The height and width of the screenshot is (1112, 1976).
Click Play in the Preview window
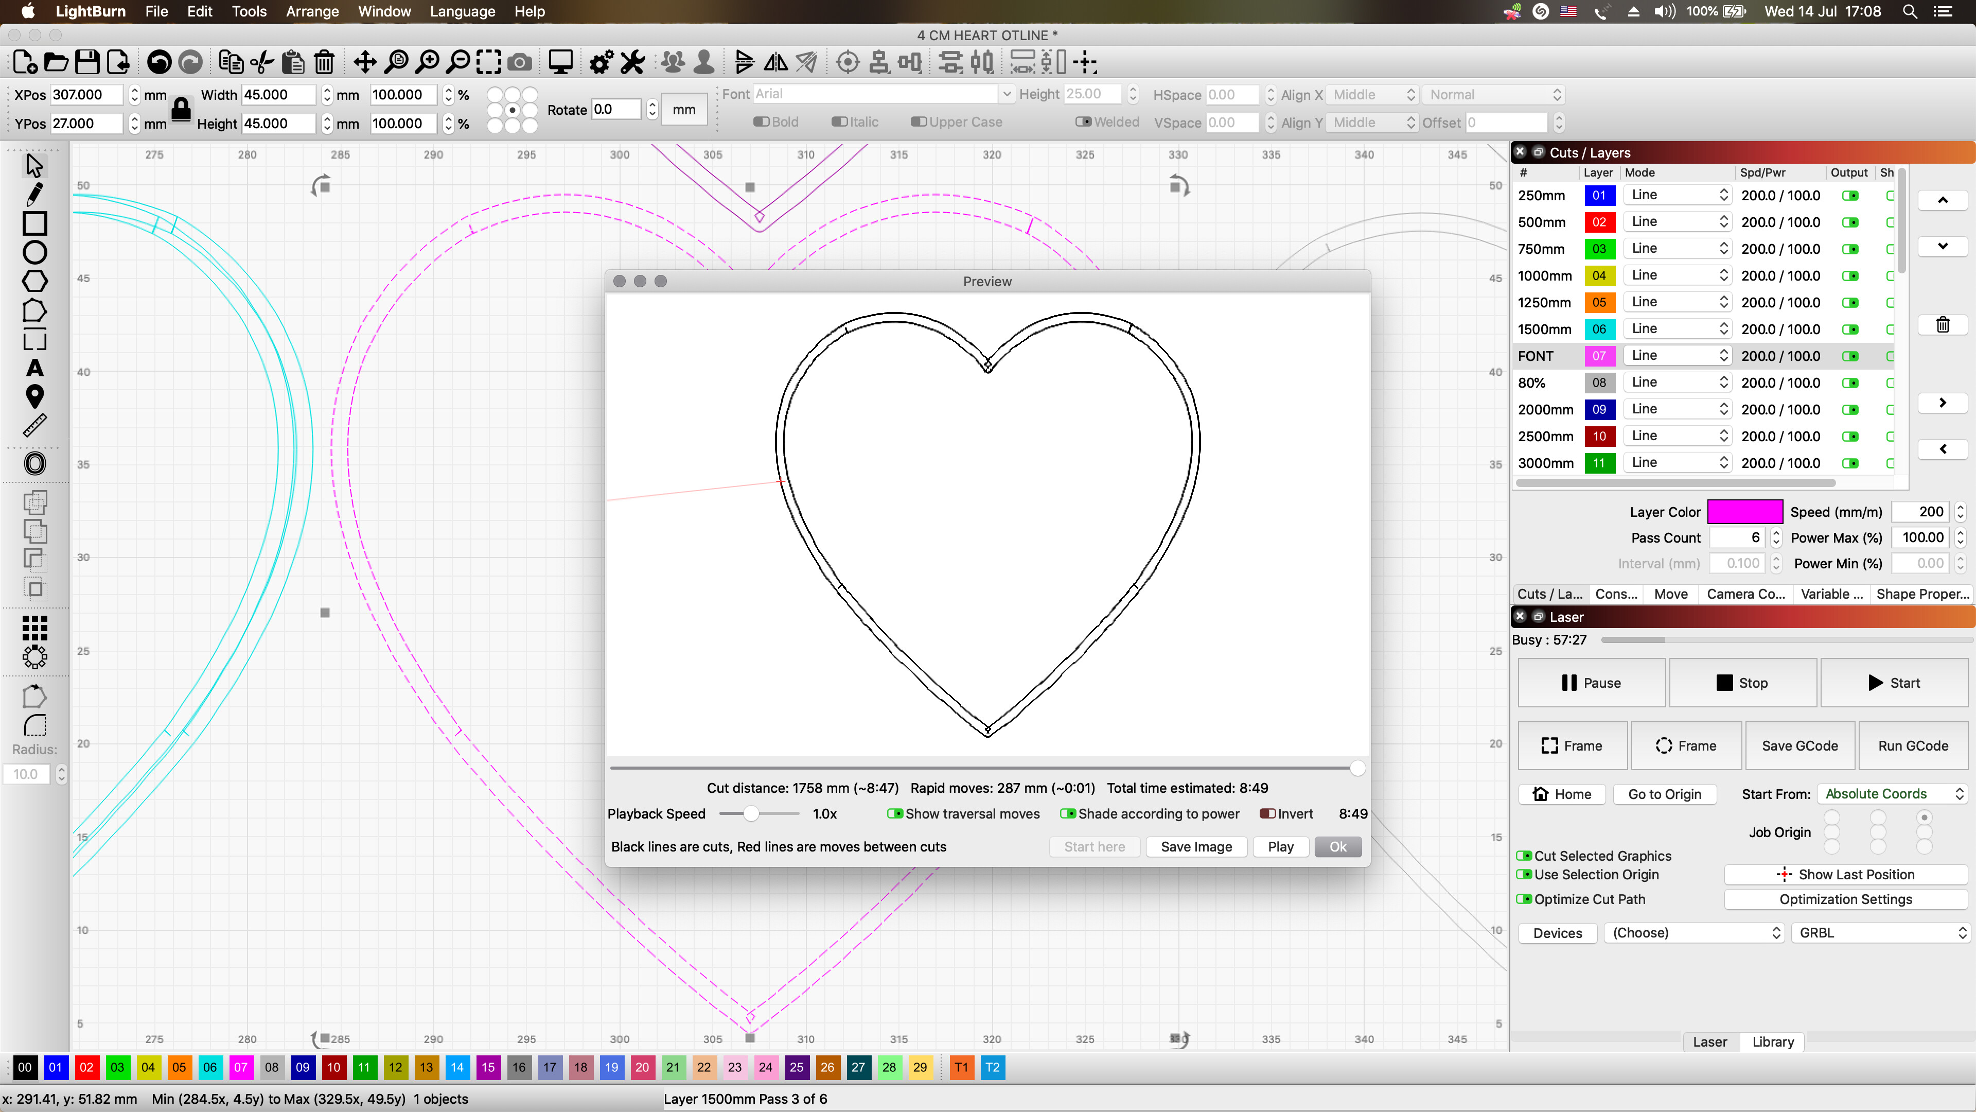coord(1279,846)
